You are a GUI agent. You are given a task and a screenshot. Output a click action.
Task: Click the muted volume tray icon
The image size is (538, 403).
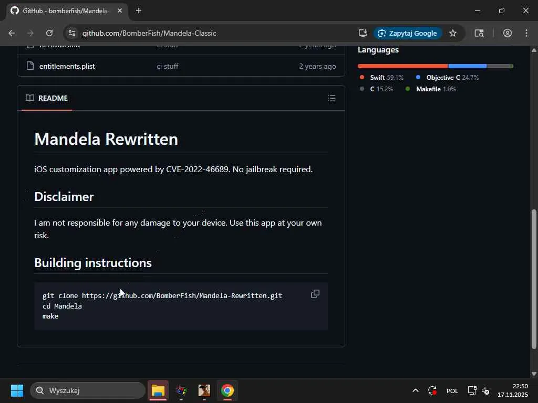click(485, 390)
